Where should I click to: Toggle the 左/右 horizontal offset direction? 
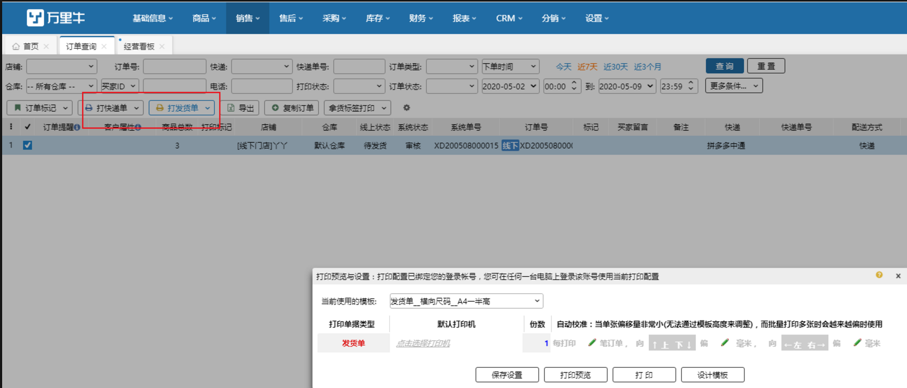pos(804,343)
